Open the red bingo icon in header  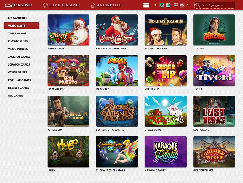(x=182, y=5)
